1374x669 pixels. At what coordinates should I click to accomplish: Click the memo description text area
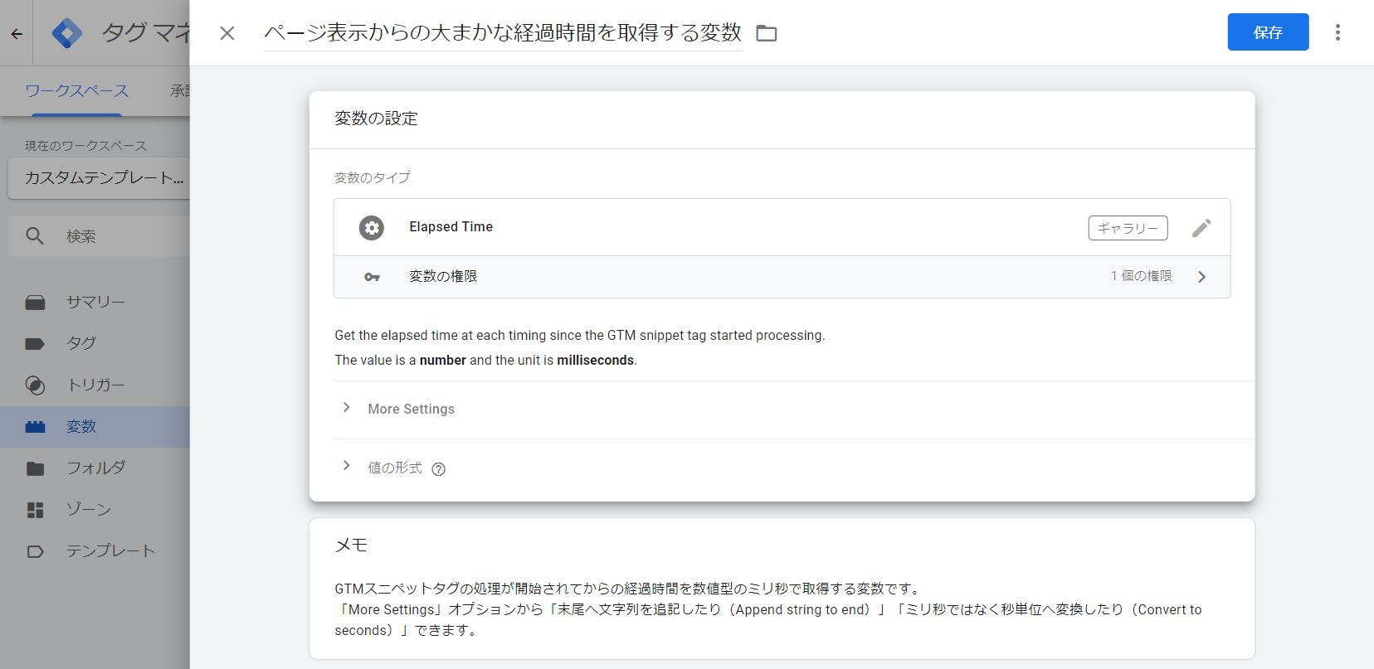coord(768,609)
